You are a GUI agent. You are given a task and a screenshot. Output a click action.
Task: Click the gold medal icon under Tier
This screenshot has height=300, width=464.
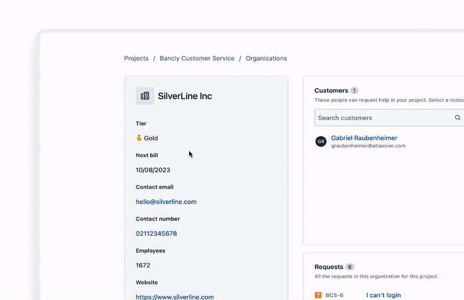tap(139, 138)
